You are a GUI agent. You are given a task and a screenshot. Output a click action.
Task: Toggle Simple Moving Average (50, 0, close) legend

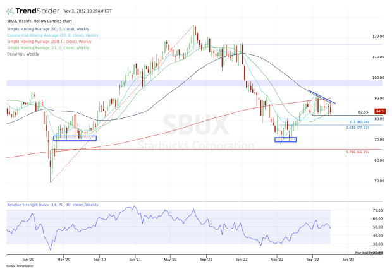(48, 29)
